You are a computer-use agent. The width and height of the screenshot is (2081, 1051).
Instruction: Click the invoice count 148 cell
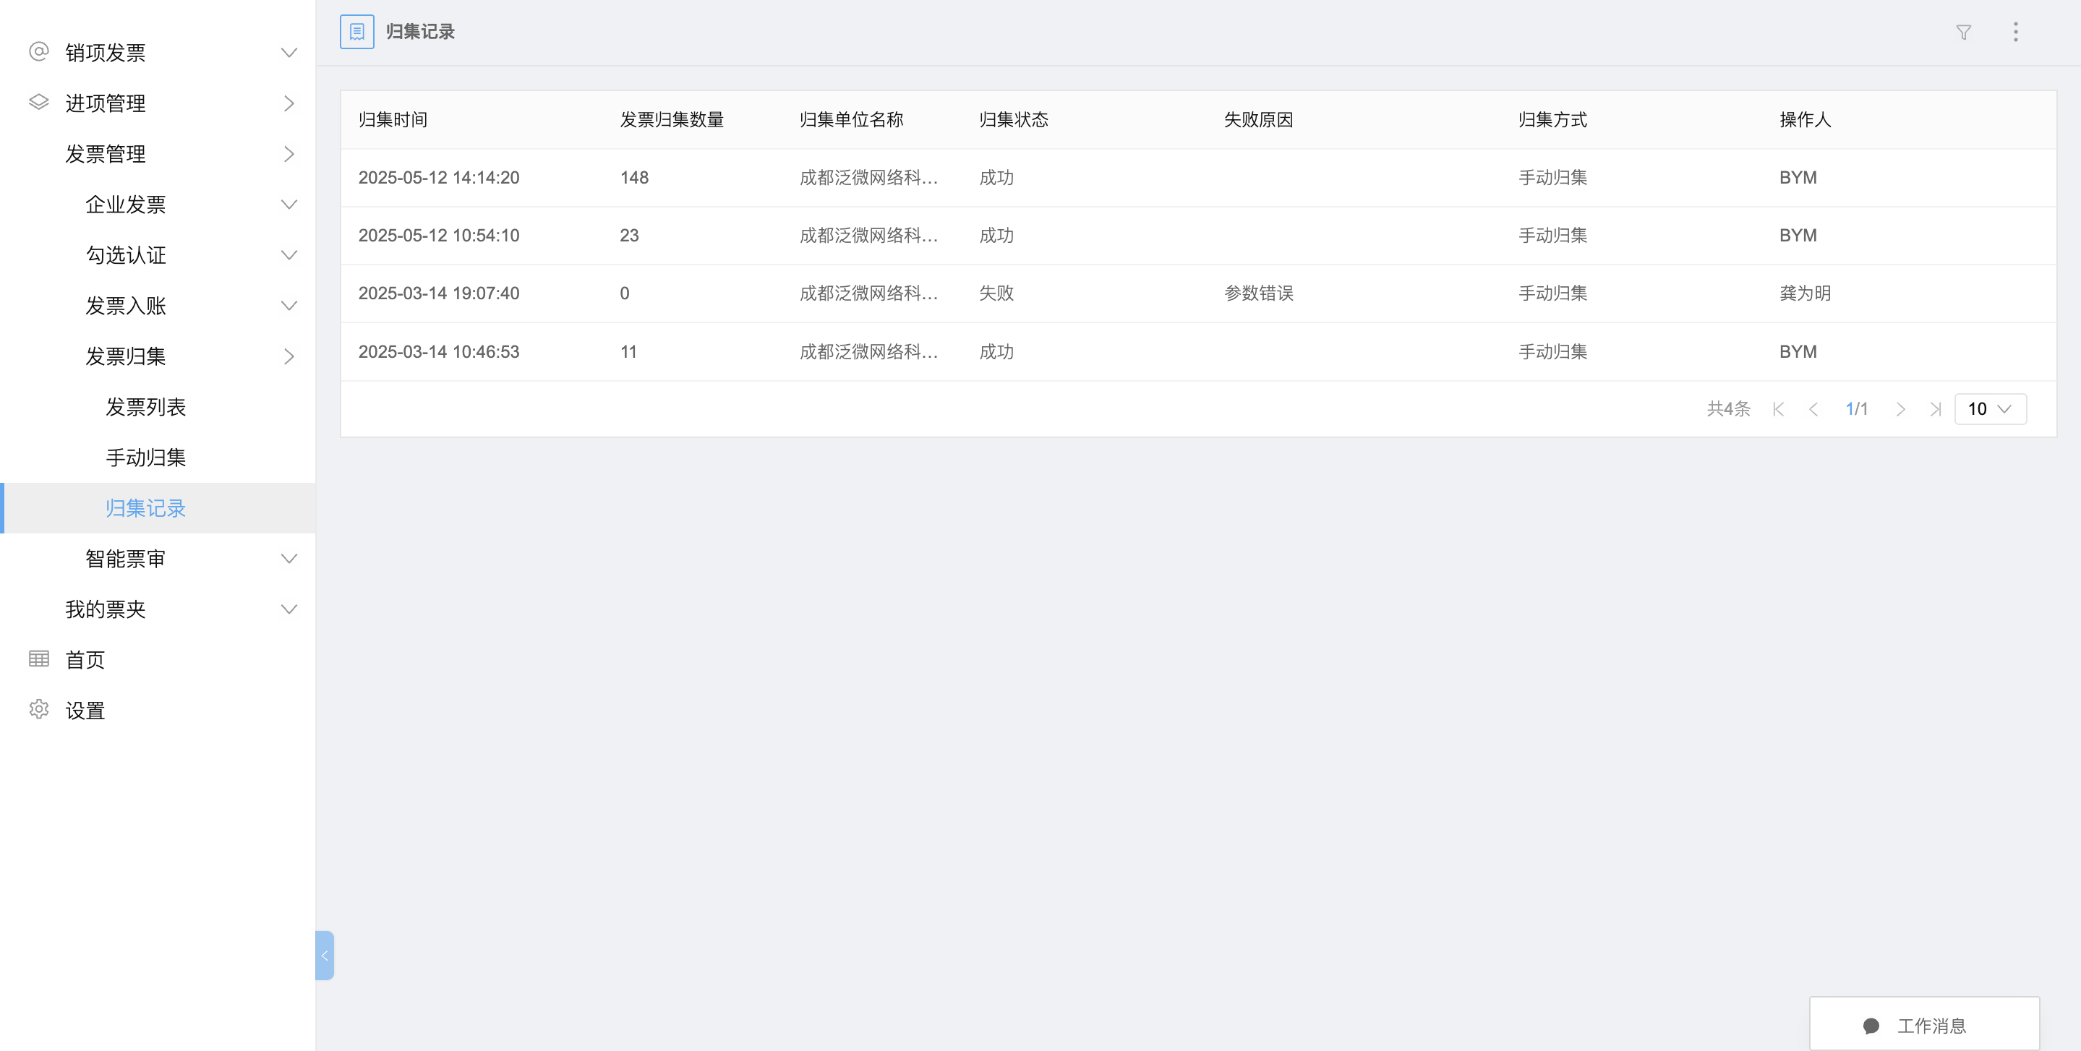click(x=634, y=178)
